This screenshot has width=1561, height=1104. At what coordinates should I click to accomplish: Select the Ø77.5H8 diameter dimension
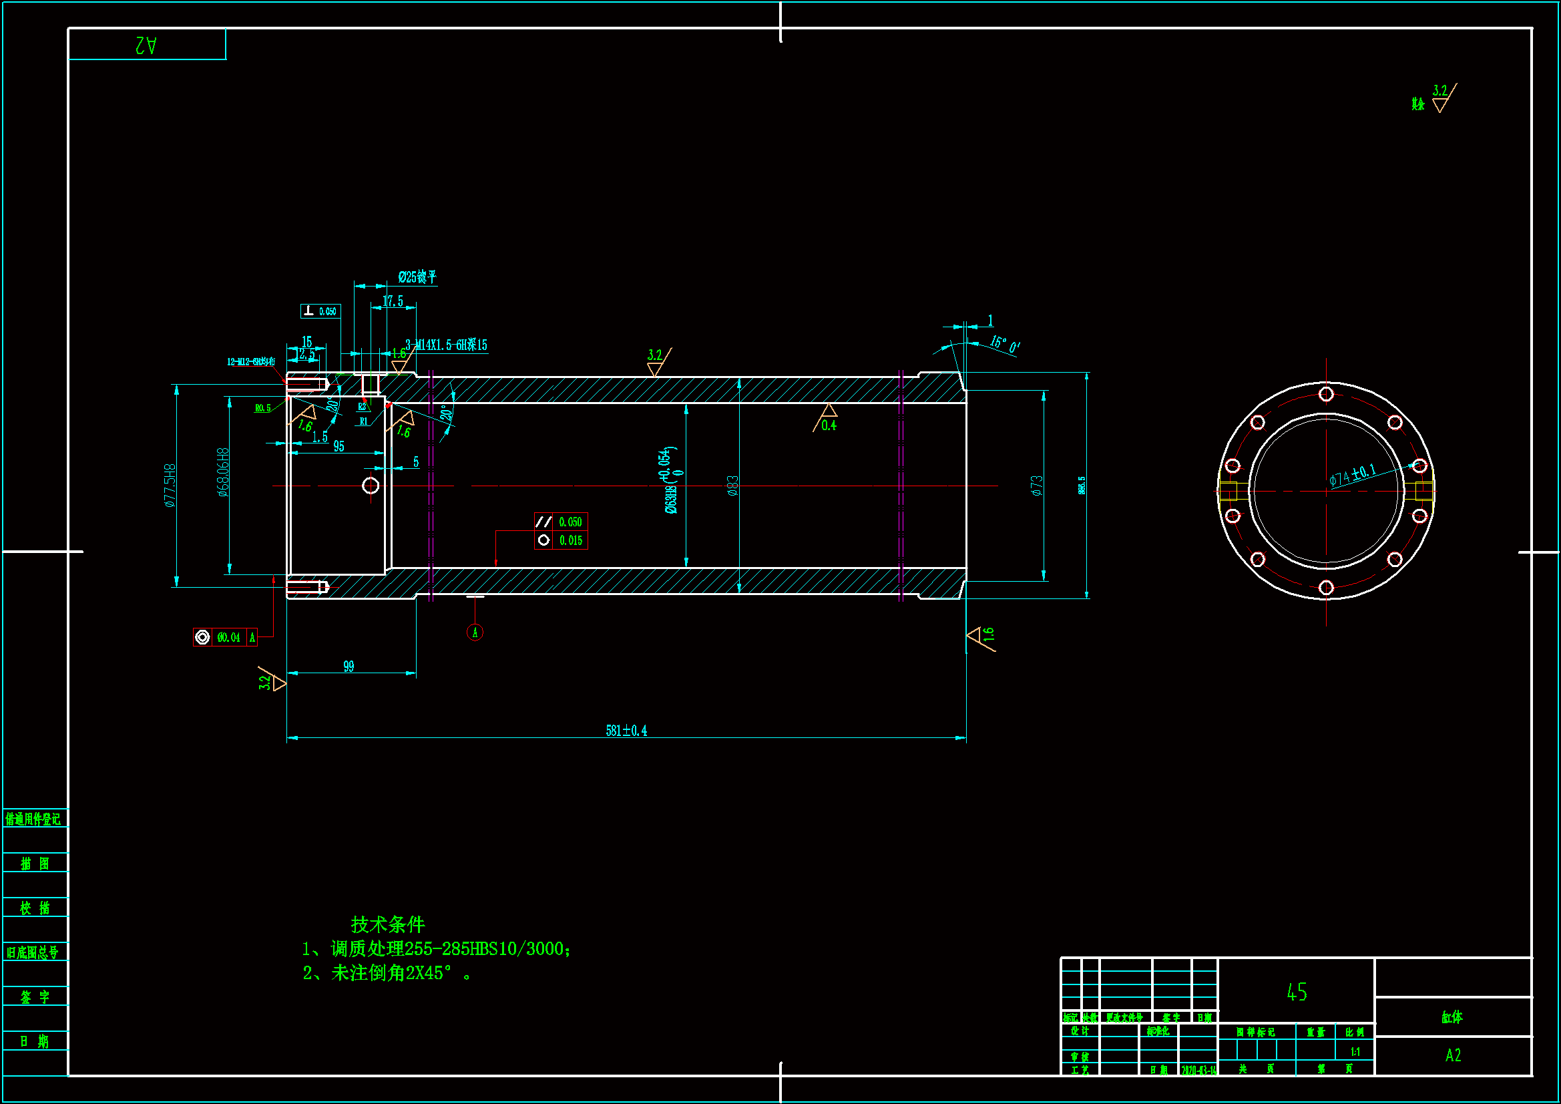coord(170,486)
